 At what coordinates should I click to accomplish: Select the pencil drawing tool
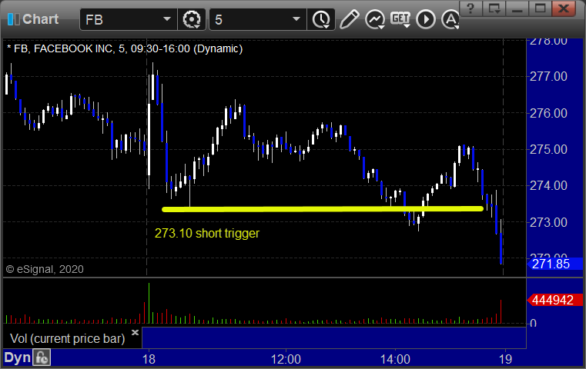pos(350,19)
